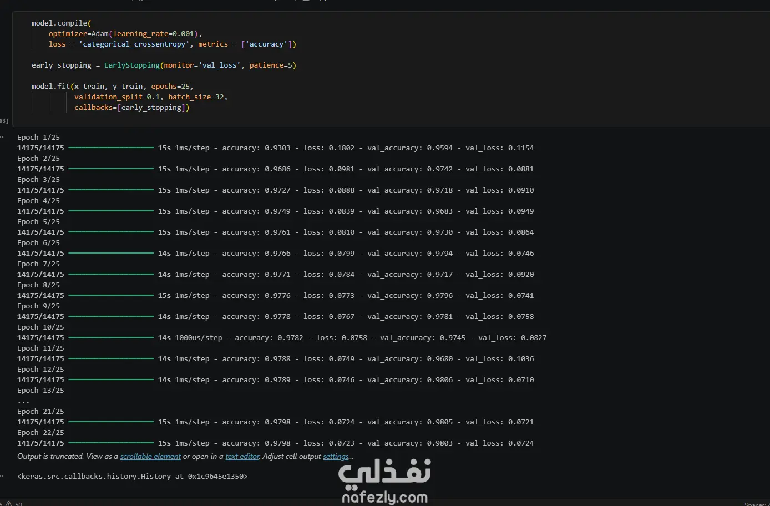This screenshot has height=506, width=770.
Task: Click the Epoch 10/25 output label
Action: pyautogui.click(x=40, y=327)
